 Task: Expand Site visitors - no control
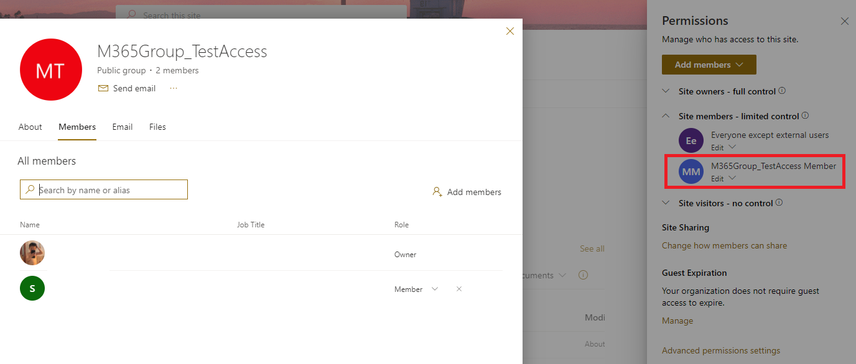666,203
